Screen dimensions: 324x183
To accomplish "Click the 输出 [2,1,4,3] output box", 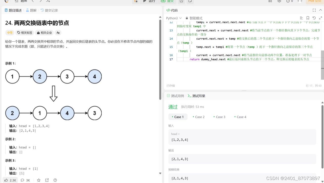I will coord(242,159).
